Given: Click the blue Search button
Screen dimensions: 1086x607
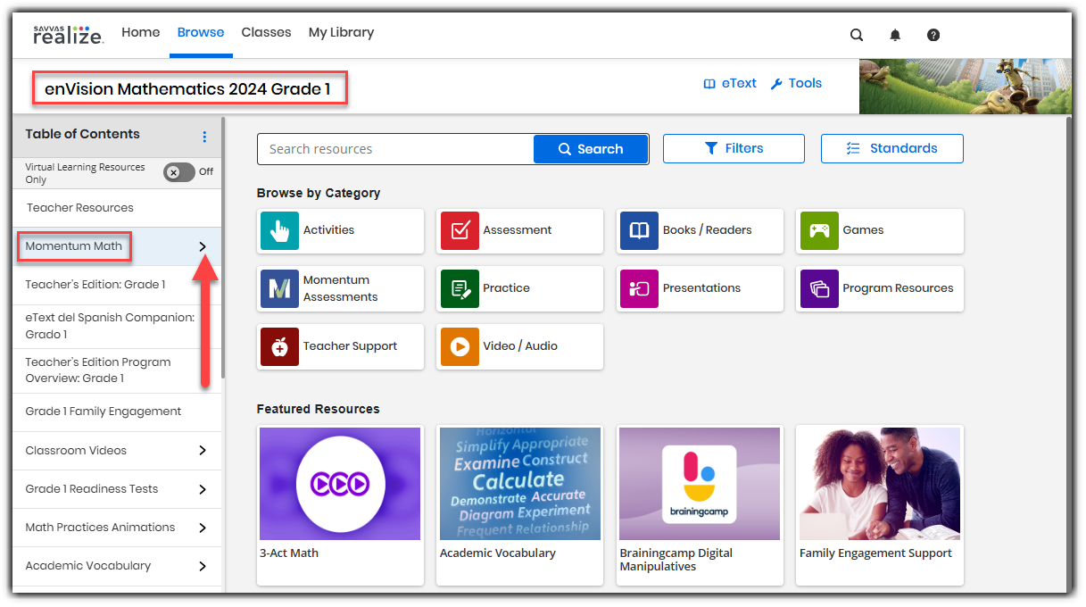Looking at the screenshot, I should tap(590, 149).
